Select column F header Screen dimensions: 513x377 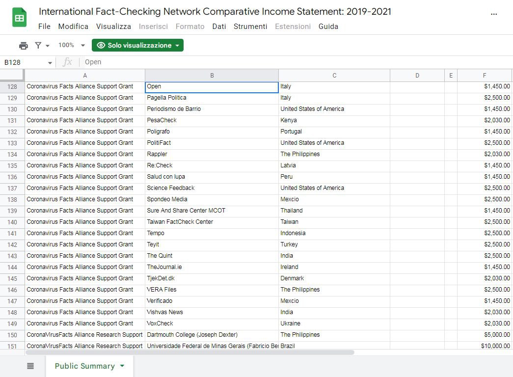pyautogui.click(x=484, y=75)
